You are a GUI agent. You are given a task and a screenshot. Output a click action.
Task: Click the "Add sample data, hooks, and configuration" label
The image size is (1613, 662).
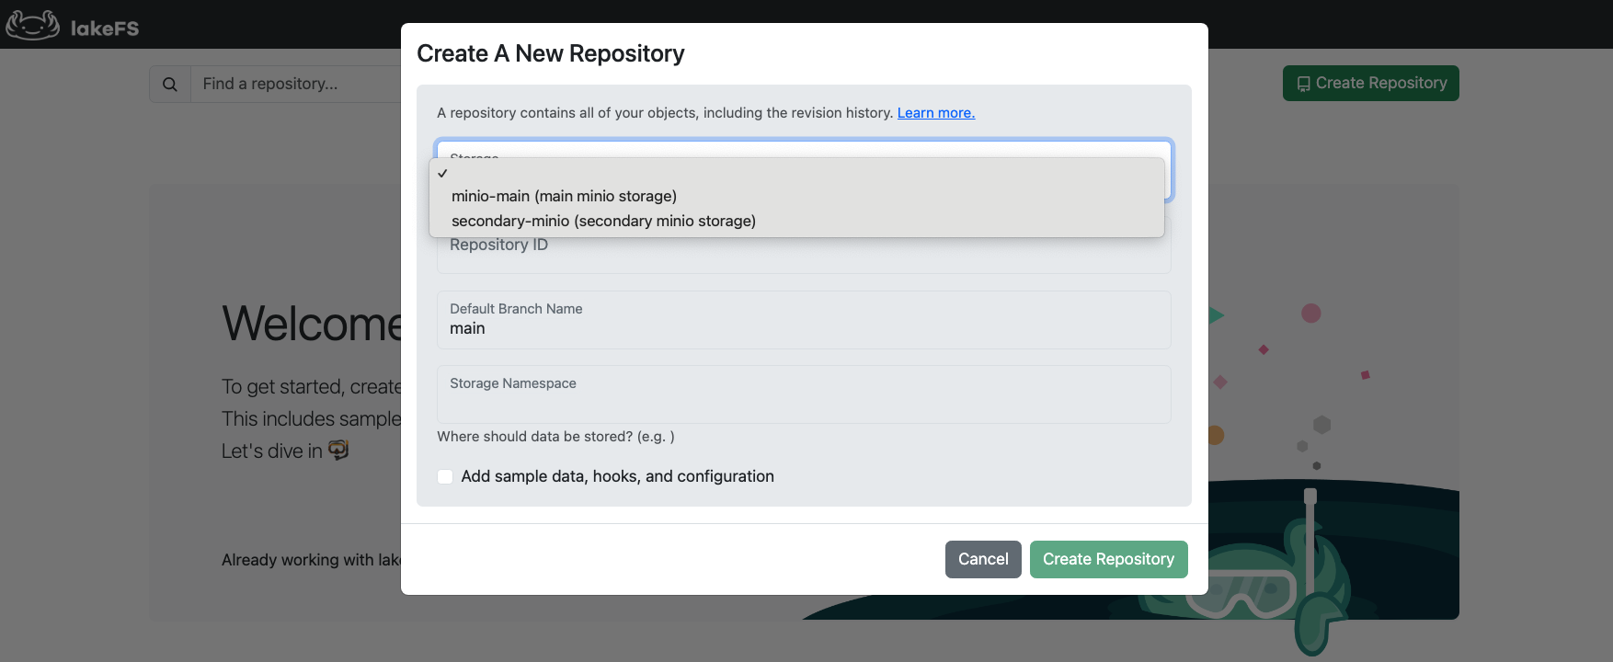point(617,476)
